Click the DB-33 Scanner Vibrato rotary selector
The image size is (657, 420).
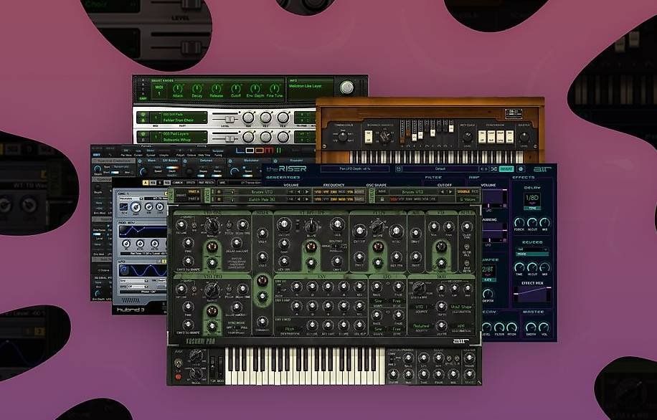(x=385, y=137)
